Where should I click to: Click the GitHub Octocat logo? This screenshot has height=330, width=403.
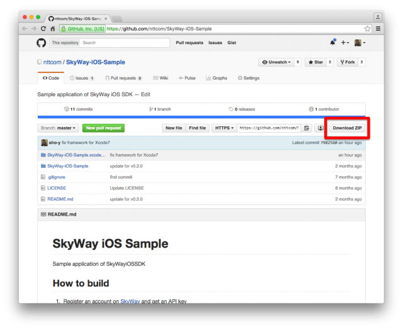(x=41, y=43)
